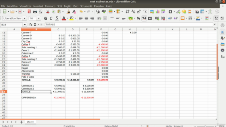226x127 pixels.
Task: Adjust the zoom slider in status bar
Action: 205,126
